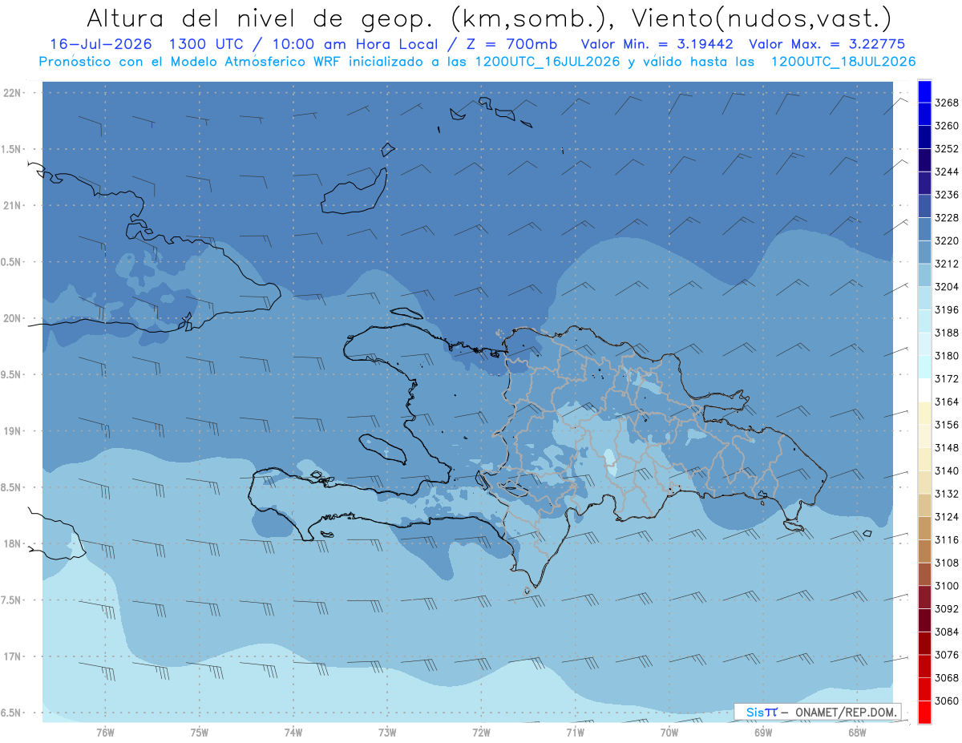962x743 pixels.
Task: Click the '3268' legend value
Action: 947,103
